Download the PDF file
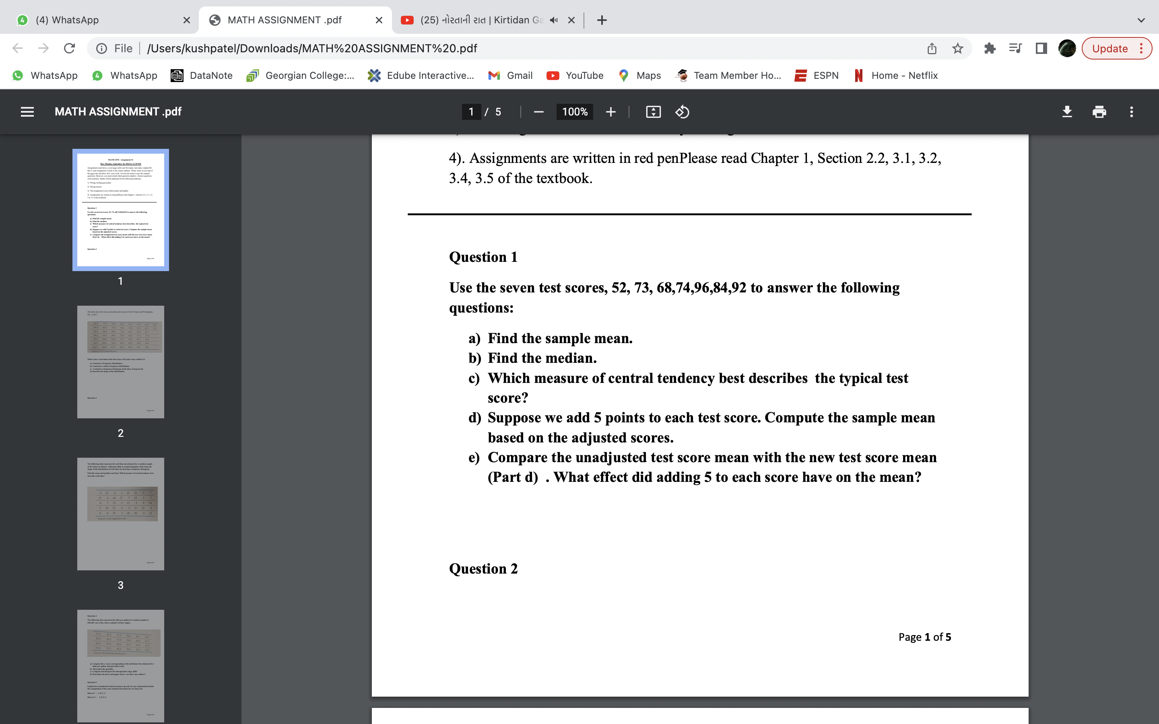The width and height of the screenshot is (1159, 724). (x=1067, y=111)
